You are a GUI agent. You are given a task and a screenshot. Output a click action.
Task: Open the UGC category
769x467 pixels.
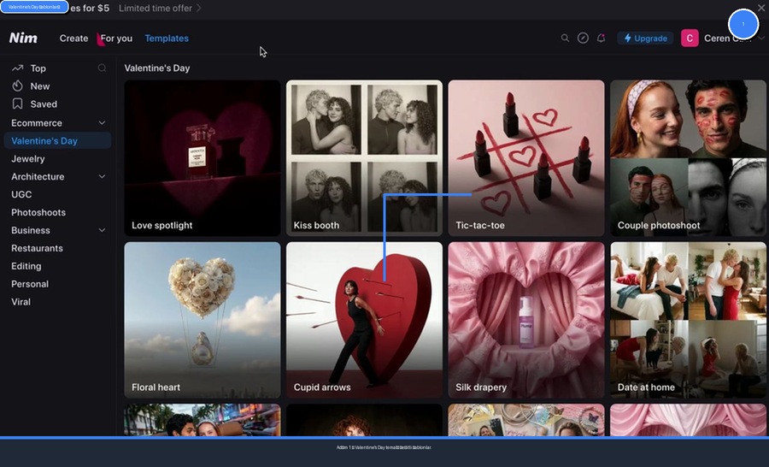(x=21, y=194)
